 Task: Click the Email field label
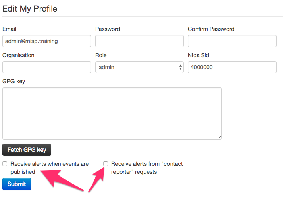tap(9, 29)
